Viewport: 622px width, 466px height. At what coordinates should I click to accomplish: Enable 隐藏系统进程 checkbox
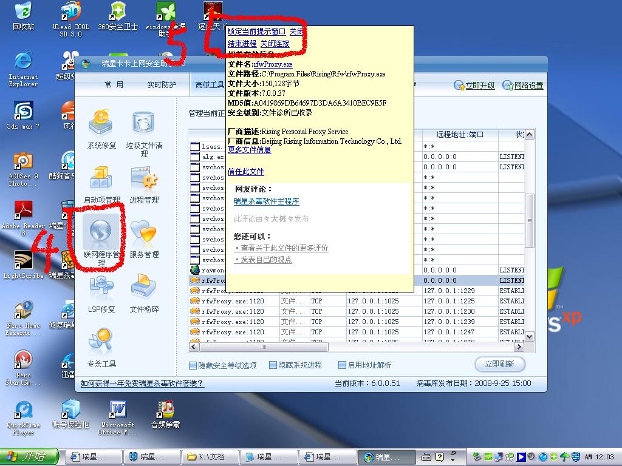coord(273,365)
